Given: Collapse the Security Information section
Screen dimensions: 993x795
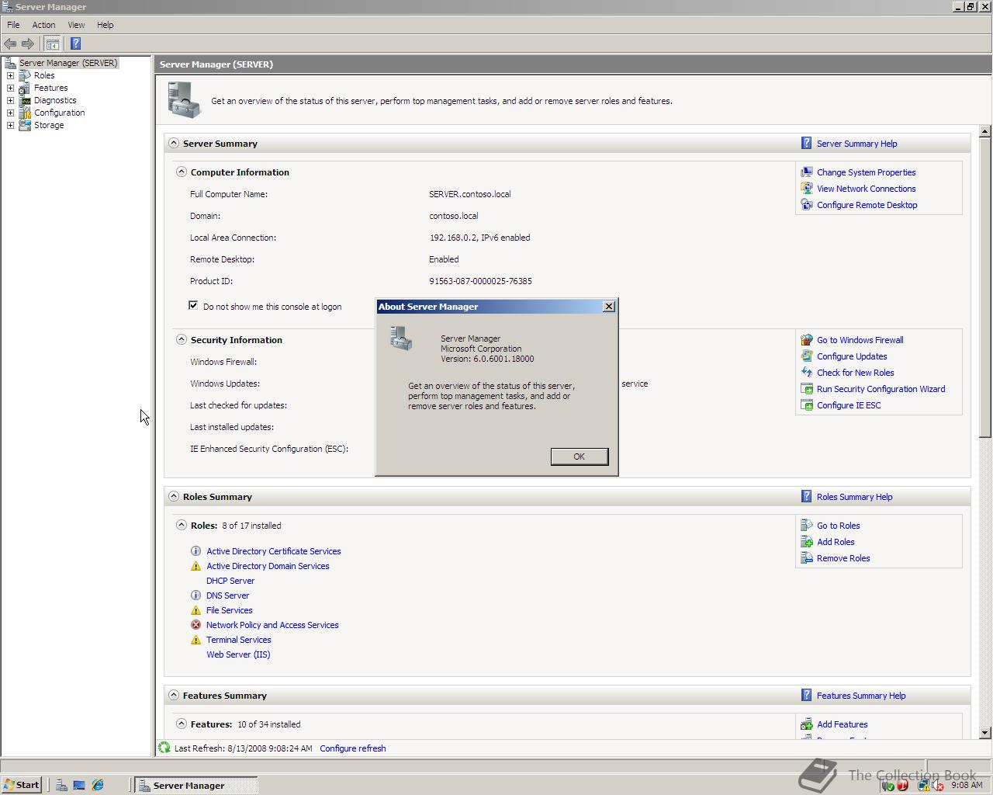Looking at the screenshot, I should [182, 339].
